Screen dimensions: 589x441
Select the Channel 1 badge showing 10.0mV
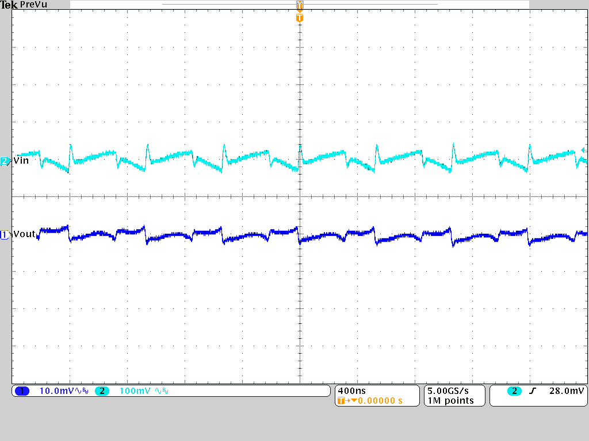tap(23, 390)
